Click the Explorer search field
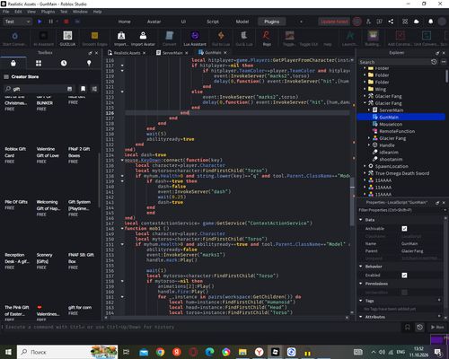449x359 pixels. tap(394, 62)
